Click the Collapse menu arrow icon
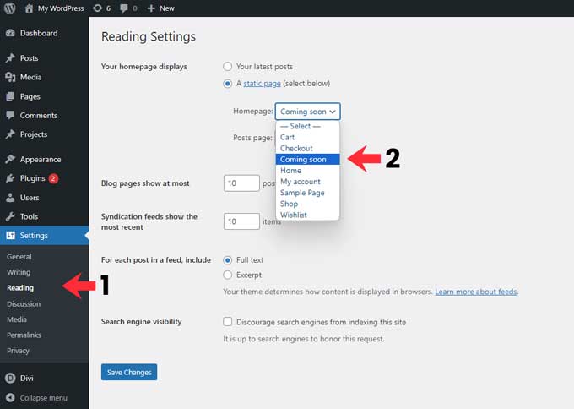The image size is (574, 409). 10,397
